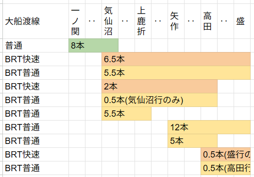Click the 12本 yellow cell
Screen dimensions: 254x177
pos(209,127)
